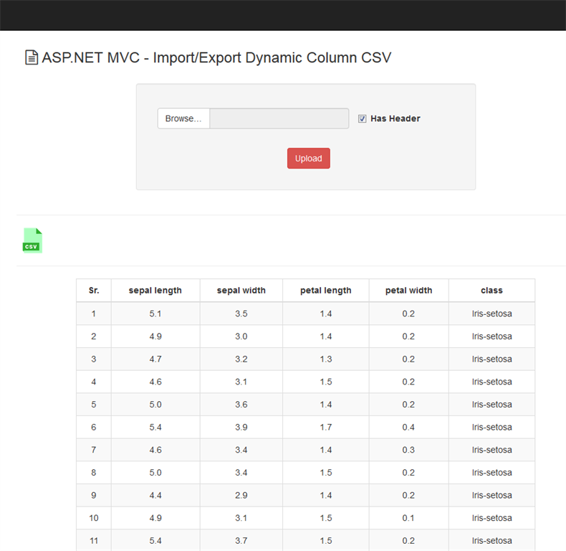Viewport: 566px width, 551px height.
Task: Click sepal length 4.7 in row 3
Action: pos(155,359)
